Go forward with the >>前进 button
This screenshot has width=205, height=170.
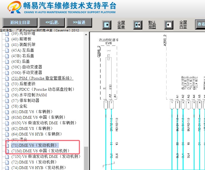click(x=79, y=22)
